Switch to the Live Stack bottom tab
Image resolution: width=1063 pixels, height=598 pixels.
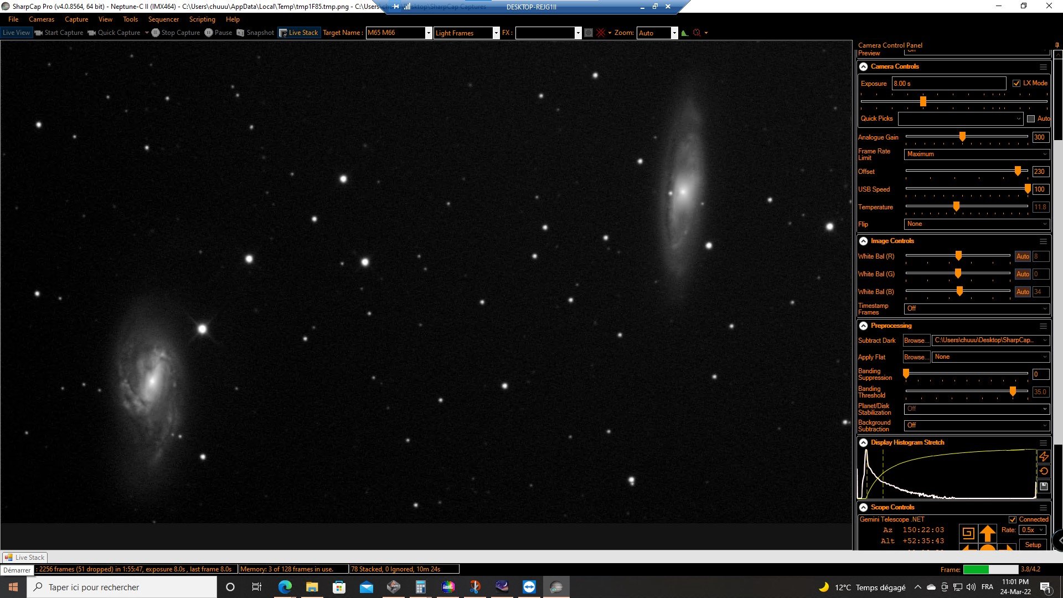tap(25, 558)
